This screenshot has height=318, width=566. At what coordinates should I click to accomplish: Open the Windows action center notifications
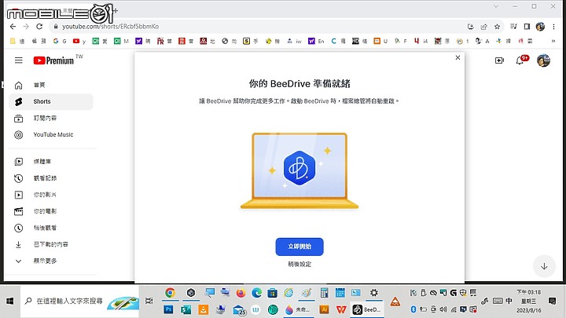(553, 301)
